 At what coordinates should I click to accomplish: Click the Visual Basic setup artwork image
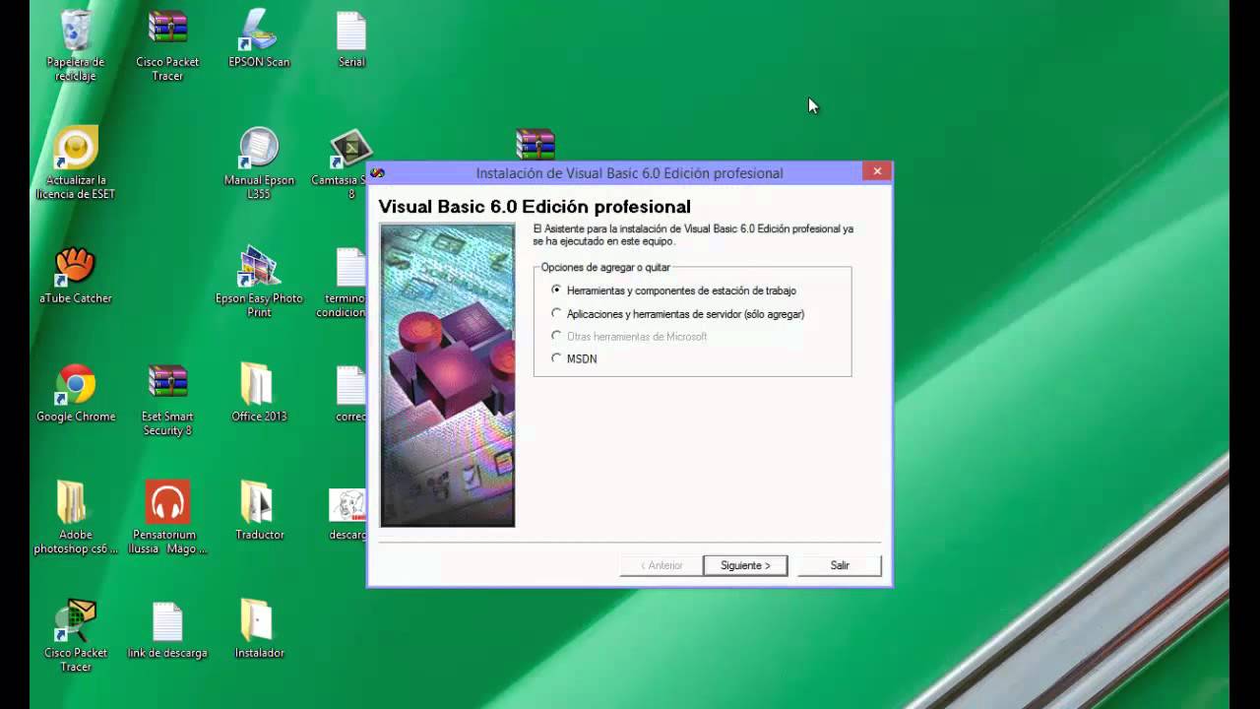[447, 375]
